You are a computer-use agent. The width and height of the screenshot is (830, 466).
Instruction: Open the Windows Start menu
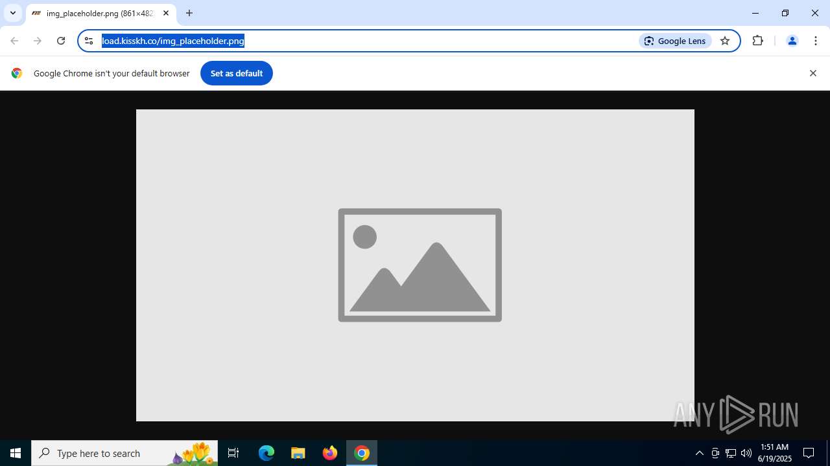(x=16, y=453)
